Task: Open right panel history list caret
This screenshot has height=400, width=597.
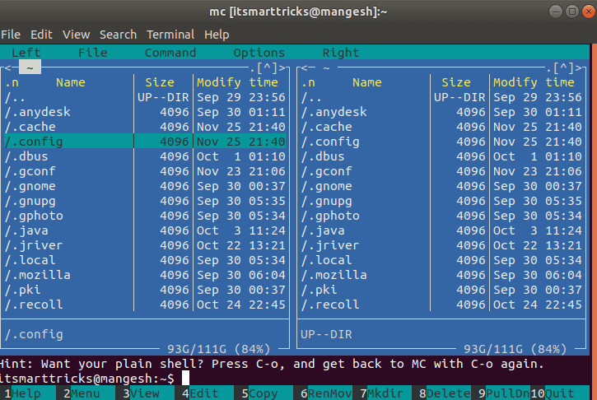Action: click(563, 68)
